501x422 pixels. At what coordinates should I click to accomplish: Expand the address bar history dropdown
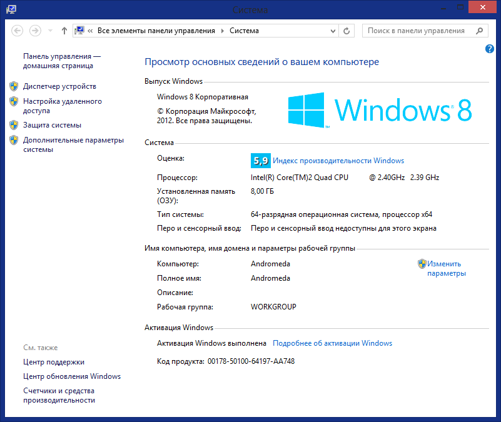332,31
